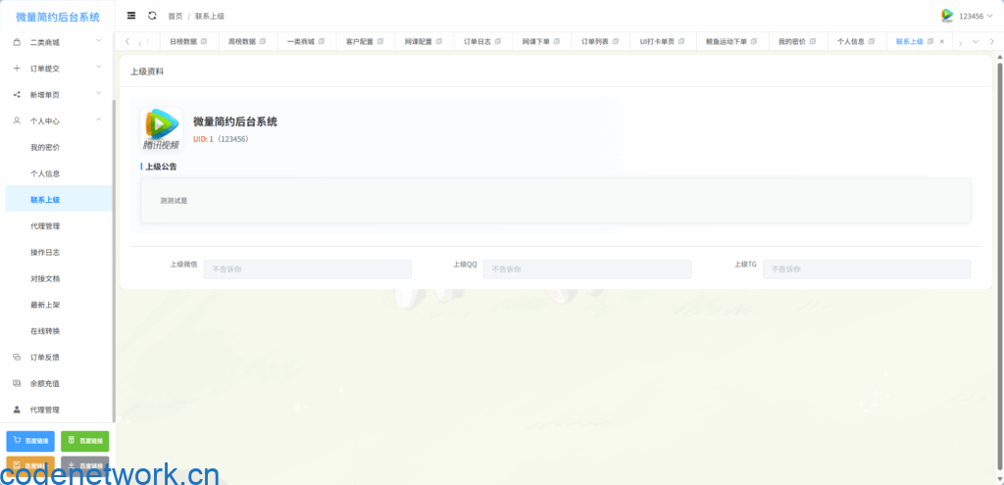Click the green 百度链接 button

coord(85,441)
